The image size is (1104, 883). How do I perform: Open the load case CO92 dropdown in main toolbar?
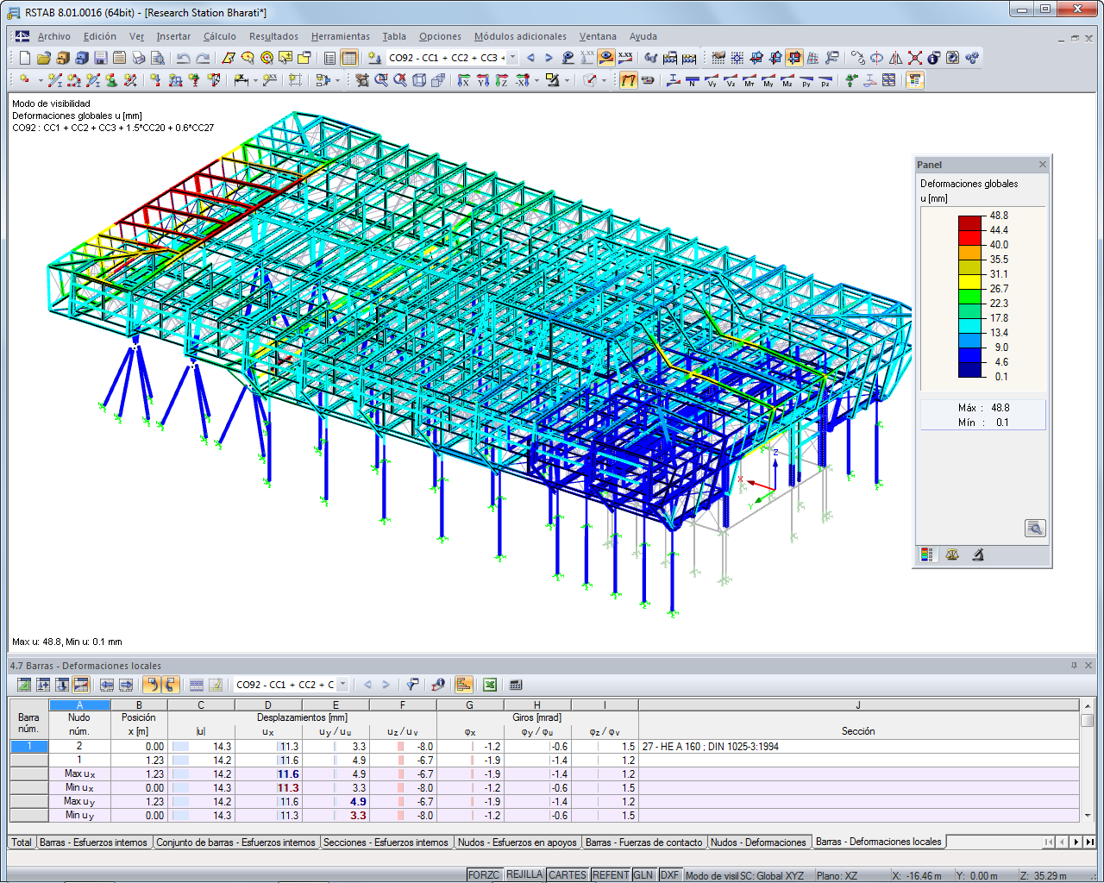[512, 58]
